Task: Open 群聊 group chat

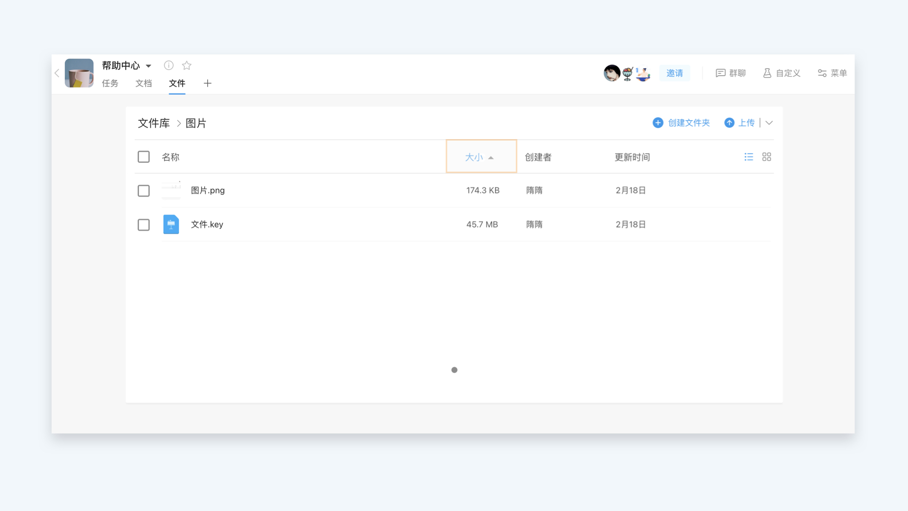Action: [x=731, y=73]
